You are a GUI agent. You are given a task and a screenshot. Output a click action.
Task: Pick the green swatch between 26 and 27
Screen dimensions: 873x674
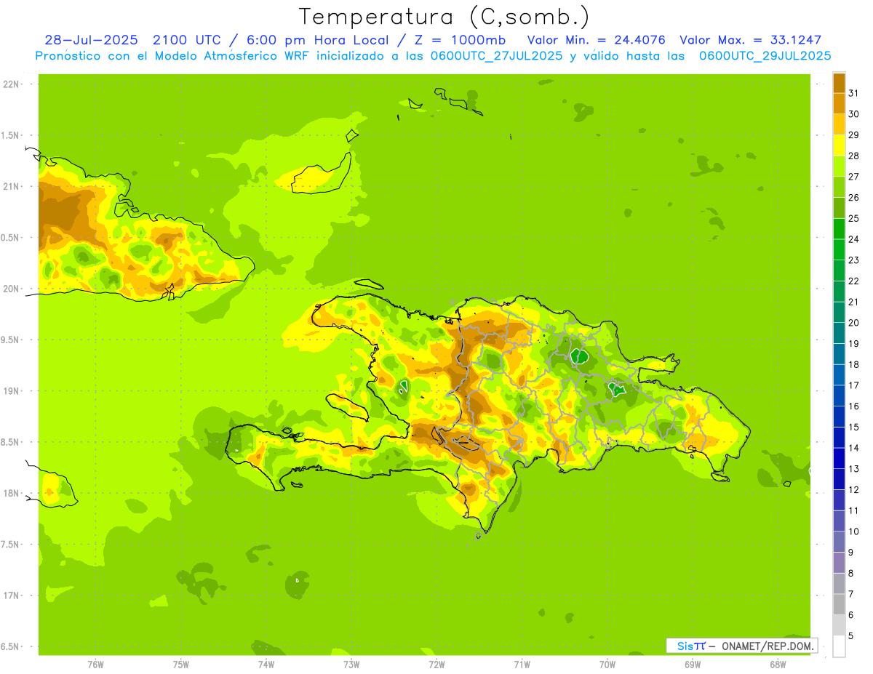[839, 187]
